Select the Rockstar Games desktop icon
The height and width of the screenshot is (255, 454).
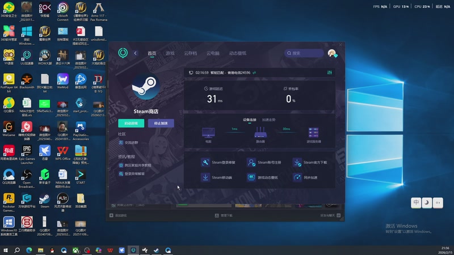[9, 203]
